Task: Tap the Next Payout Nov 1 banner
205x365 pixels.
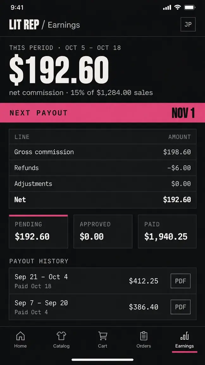Action: coord(102,113)
